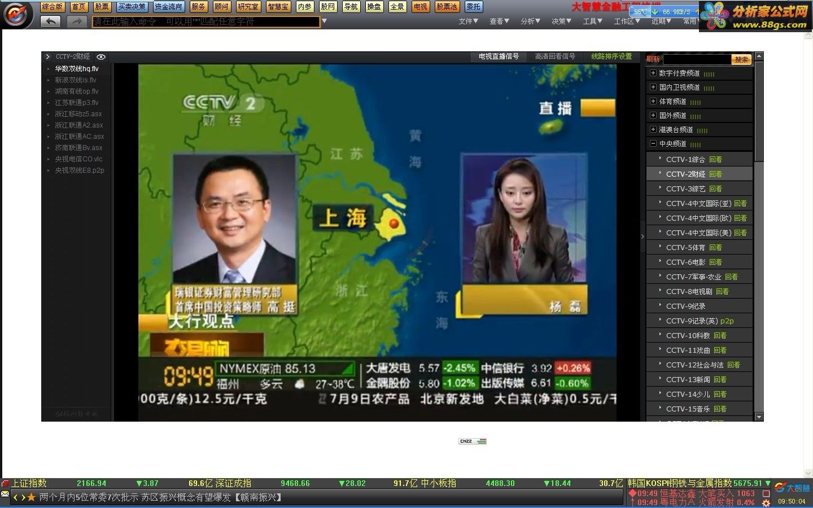Open the 买卖决策 toolbar button
This screenshot has height=508, width=813.
(132, 7)
